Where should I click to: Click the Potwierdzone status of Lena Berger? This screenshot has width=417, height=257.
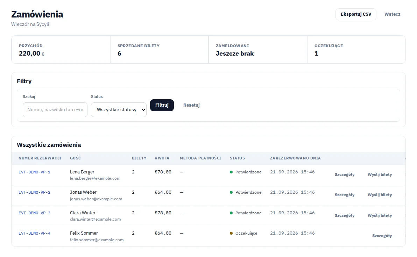tap(246, 172)
